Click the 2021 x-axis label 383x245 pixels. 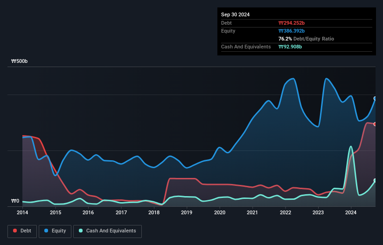[252, 212]
